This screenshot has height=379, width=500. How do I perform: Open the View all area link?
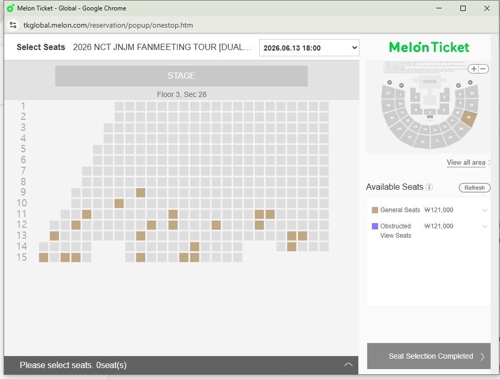466,162
